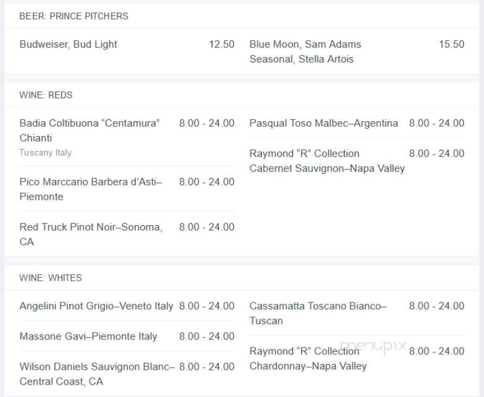This screenshot has height=397, width=484.
Task: Click the menupix watermark logo
Action: (373, 346)
